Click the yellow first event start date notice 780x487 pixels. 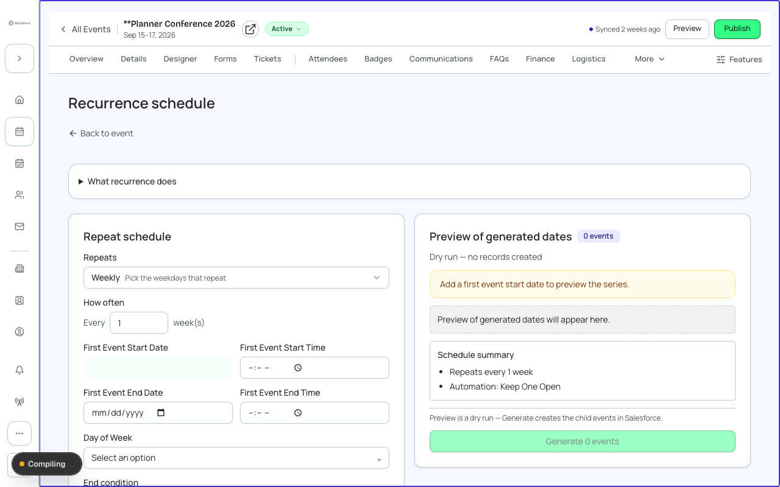(583, 284)
